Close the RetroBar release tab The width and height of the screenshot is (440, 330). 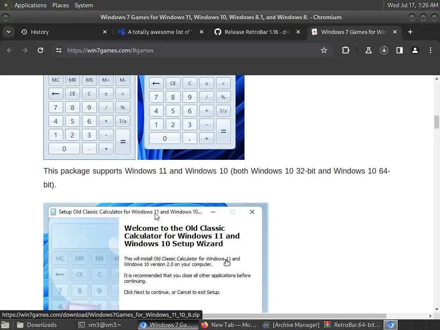[x=298, y=32]
